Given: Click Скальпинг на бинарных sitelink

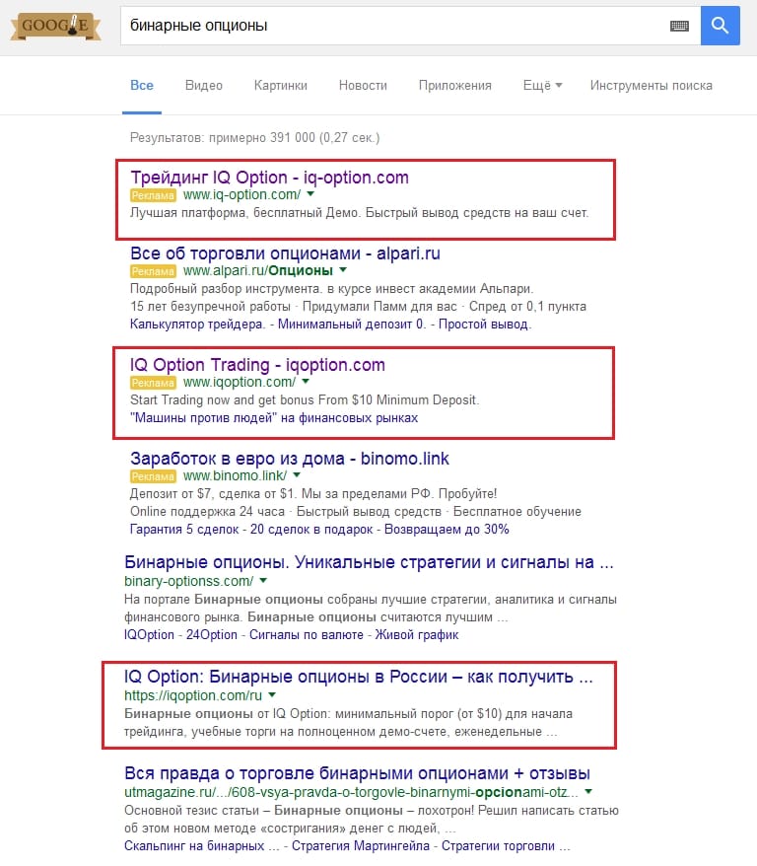Looking at the screenshot, I should (x=201, y=846).
